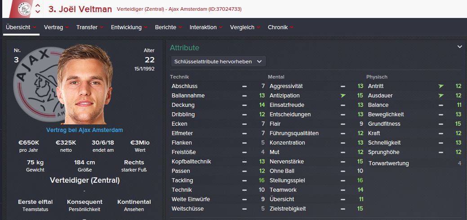The width and height of the screenshot is (467, 220).
Task: Go to next player with down arrow
Action: click(x=38, y=12)
